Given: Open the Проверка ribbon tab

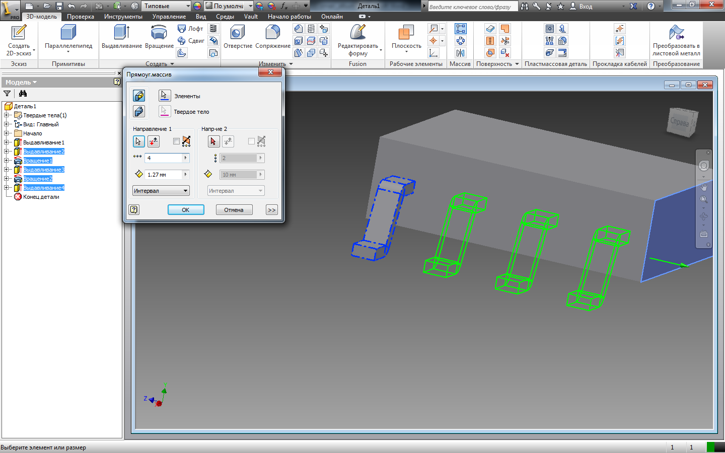Looking at the screenshot, I should click(x=81, y=17).
